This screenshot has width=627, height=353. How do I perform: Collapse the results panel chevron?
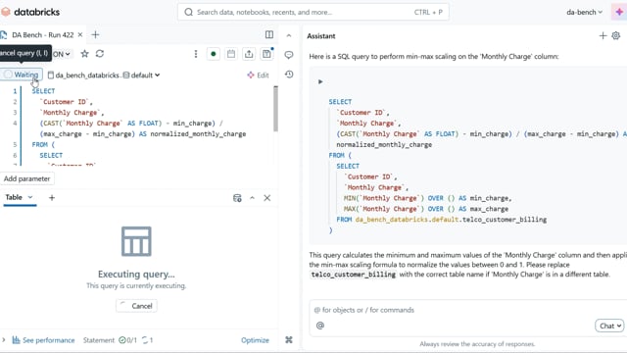[x=252, y=198]
